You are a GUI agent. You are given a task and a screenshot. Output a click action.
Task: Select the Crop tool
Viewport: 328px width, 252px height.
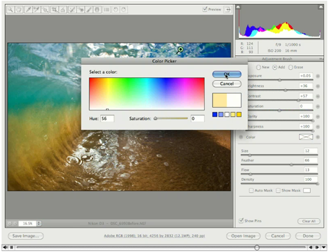click(x=55, y=10)
